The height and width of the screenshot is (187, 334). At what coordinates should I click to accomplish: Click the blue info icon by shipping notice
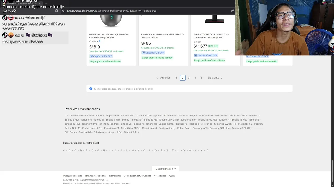(91, 89)
